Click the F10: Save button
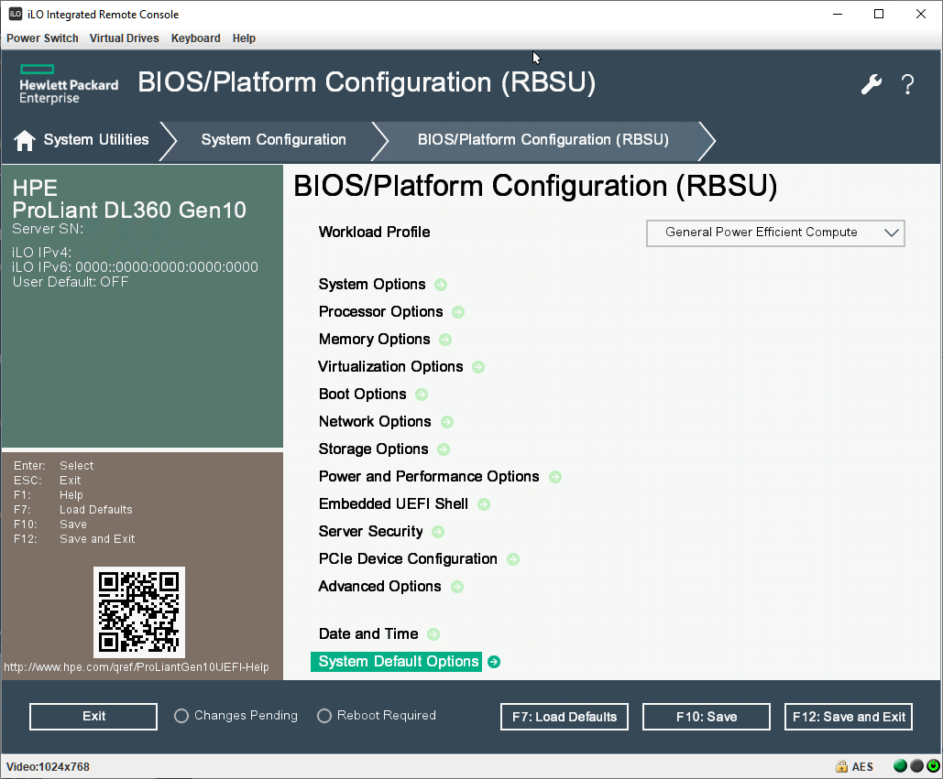This screenshot has height=779, width=943. (706, 717)
